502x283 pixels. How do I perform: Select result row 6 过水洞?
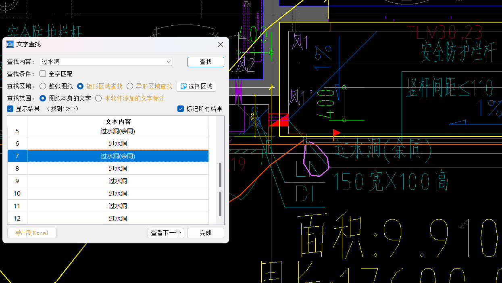coord(108,144)
